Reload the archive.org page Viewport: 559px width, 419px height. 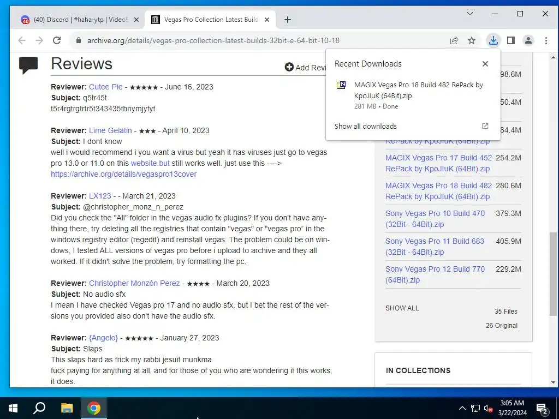pos(57,40)
